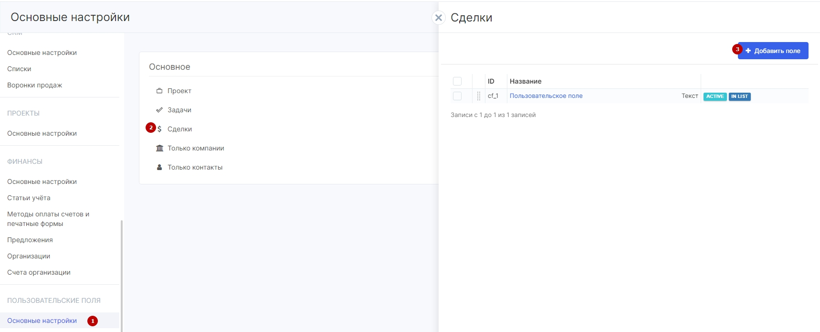The height and width of the screenshot is (332, 820).
Task: Click the Добавить поле button
Action: (773, 51)
